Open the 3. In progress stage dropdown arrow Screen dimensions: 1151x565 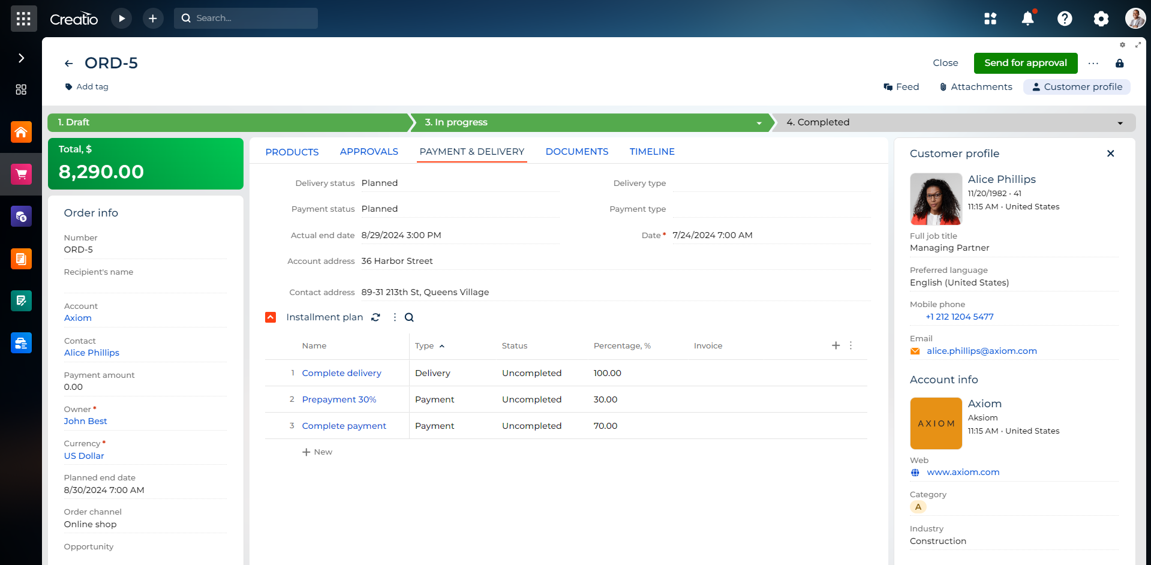(759, 123)
